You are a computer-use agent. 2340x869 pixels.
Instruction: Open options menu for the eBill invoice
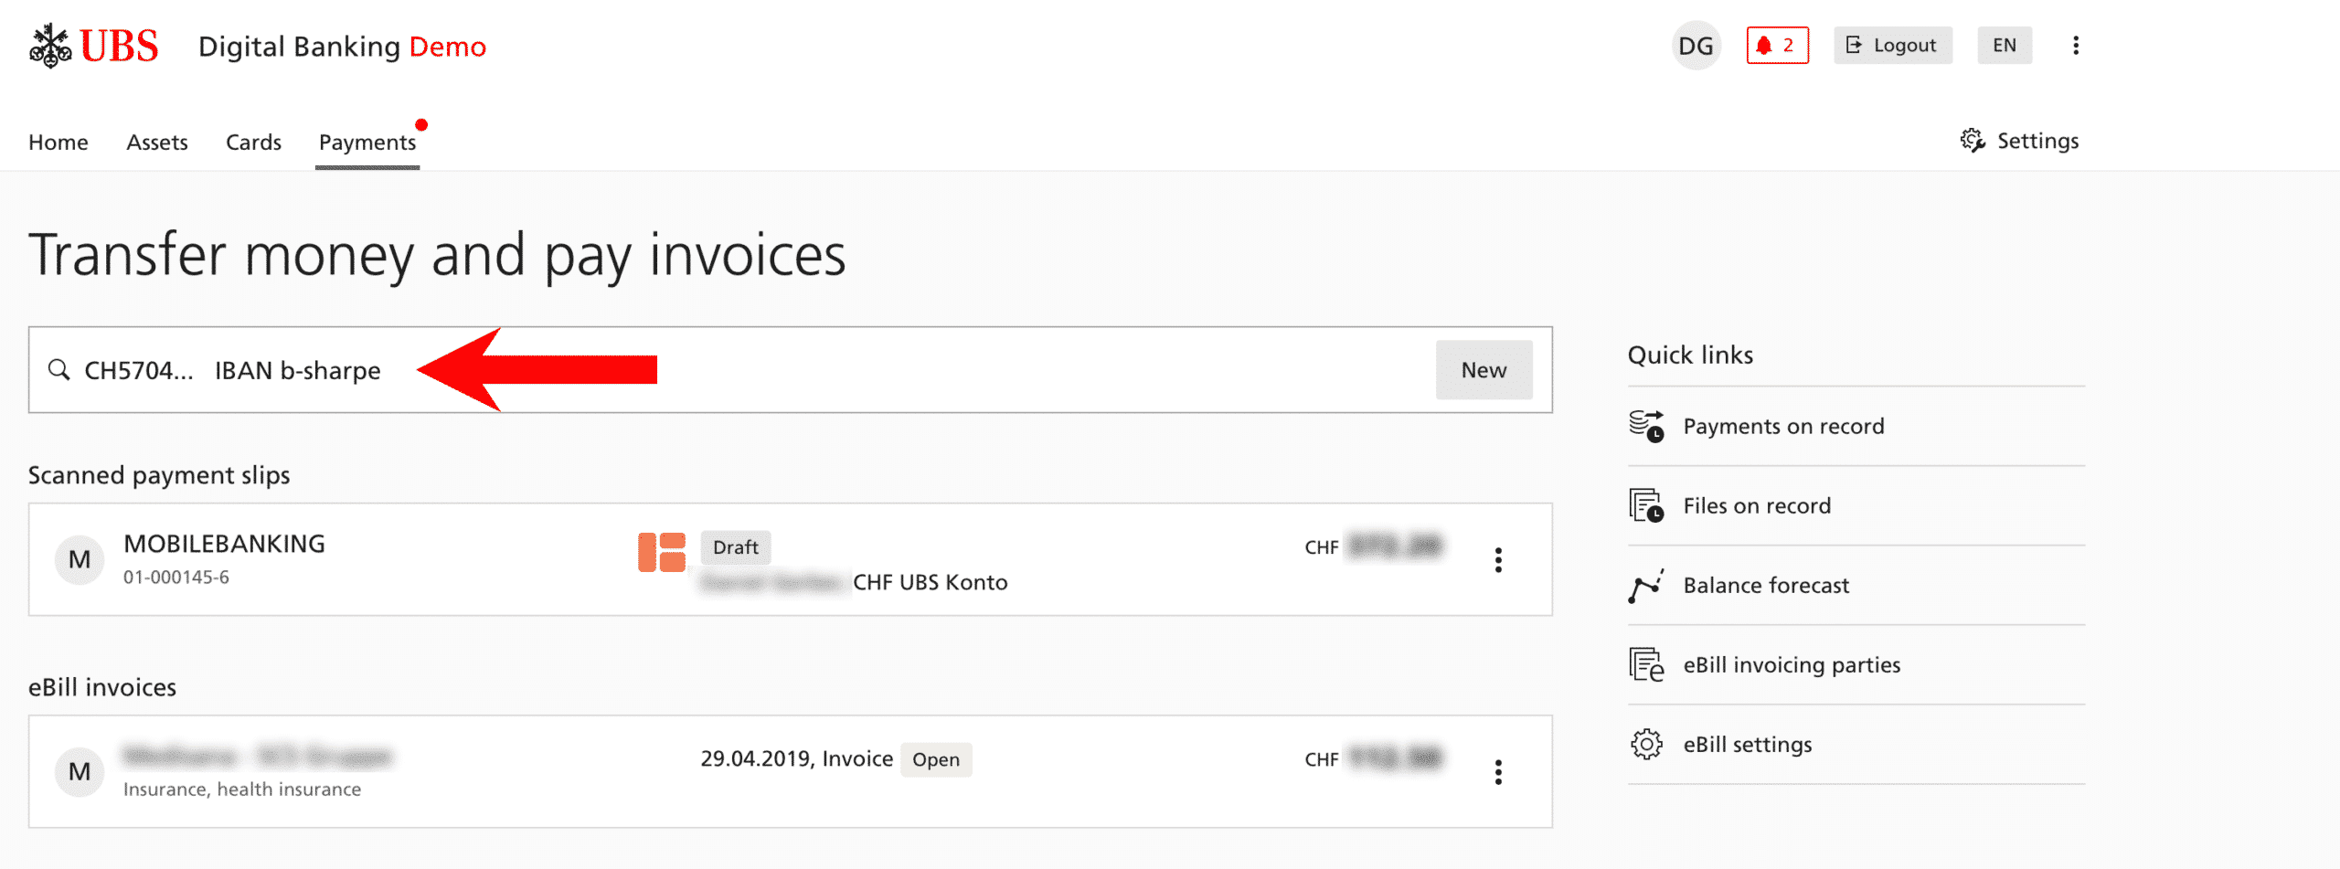pyautogui.click(x=1498, y=772)
